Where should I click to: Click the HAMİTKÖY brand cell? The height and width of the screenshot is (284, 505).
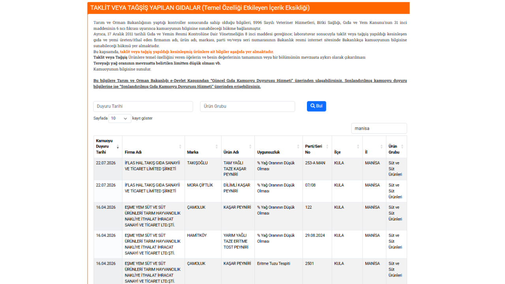point(197,235)
